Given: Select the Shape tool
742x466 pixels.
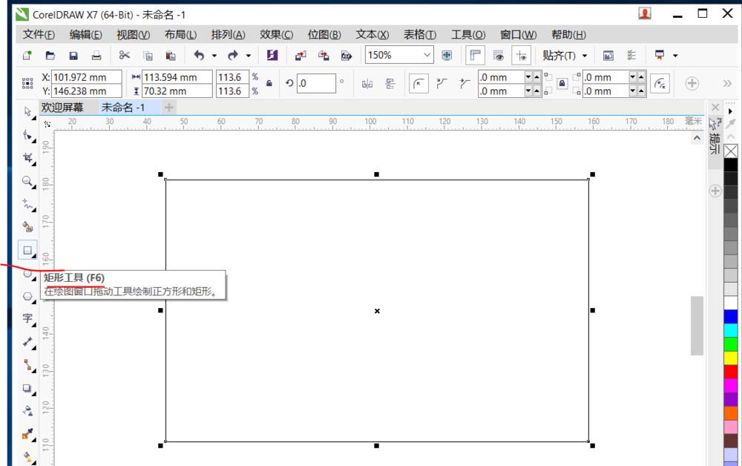Looking at the screenshot, I should click(x=27, y=135).
